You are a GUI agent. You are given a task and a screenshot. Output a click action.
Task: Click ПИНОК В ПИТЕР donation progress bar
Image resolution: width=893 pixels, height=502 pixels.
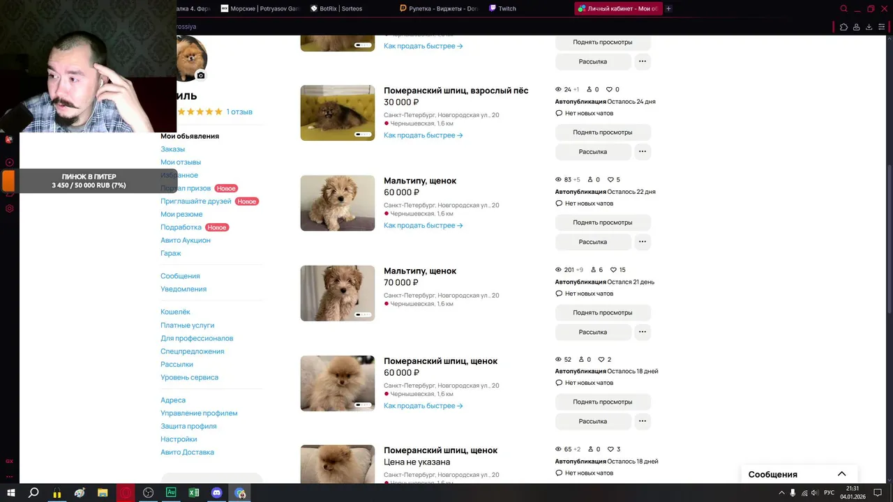click(x=89, y=181)
